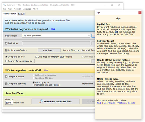Click 'MP3s : less is more' heading
The height and width of the screenshot is (122, 145).
pos(108,79)
